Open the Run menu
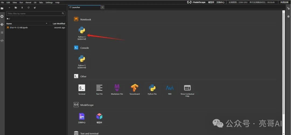The image size is (291, 135). coord(21,2)
